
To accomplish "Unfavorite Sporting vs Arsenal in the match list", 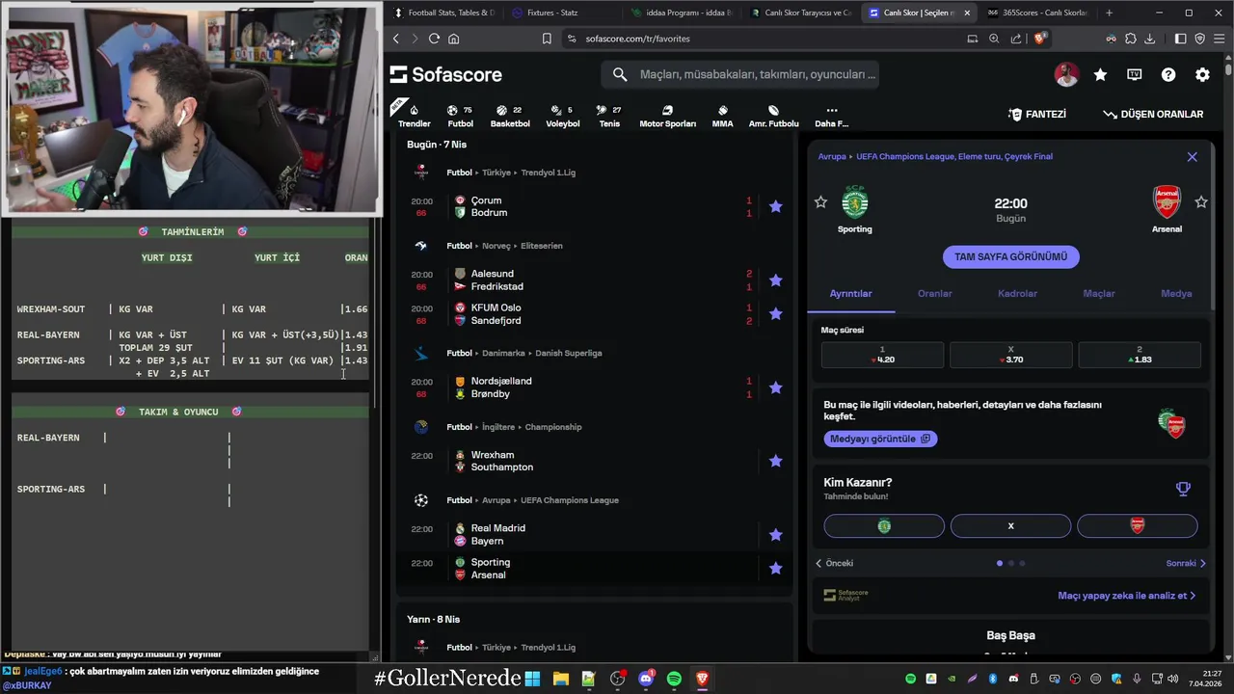I will coord(775,569).
